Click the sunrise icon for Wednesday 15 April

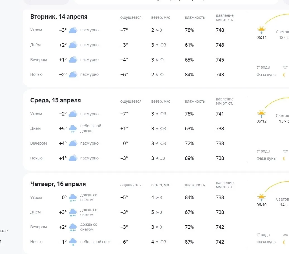point(261,114)
